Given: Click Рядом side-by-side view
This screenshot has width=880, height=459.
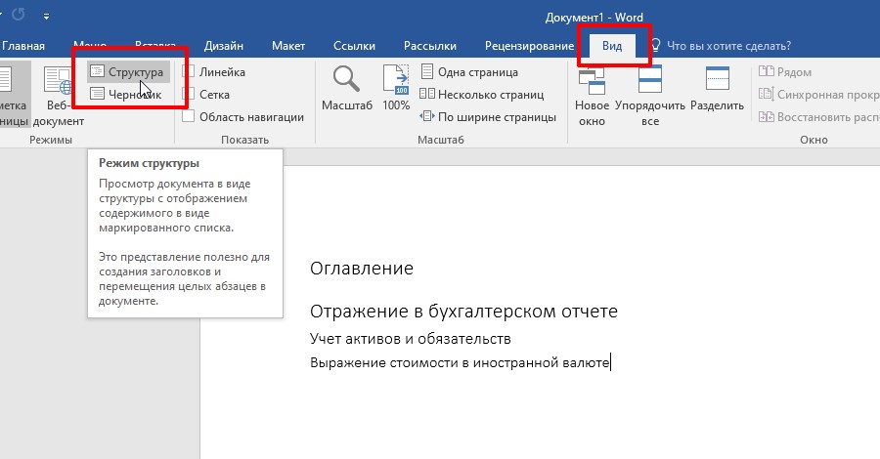Looking at the screenshot, I should click(x=784, y=71).
